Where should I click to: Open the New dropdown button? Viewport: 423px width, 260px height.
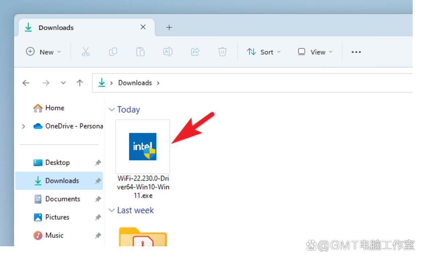pyautogui.click(x=44, y=52)
